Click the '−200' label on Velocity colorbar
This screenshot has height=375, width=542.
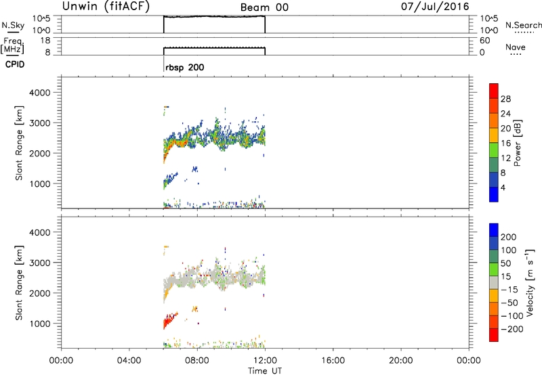[512, 329]
